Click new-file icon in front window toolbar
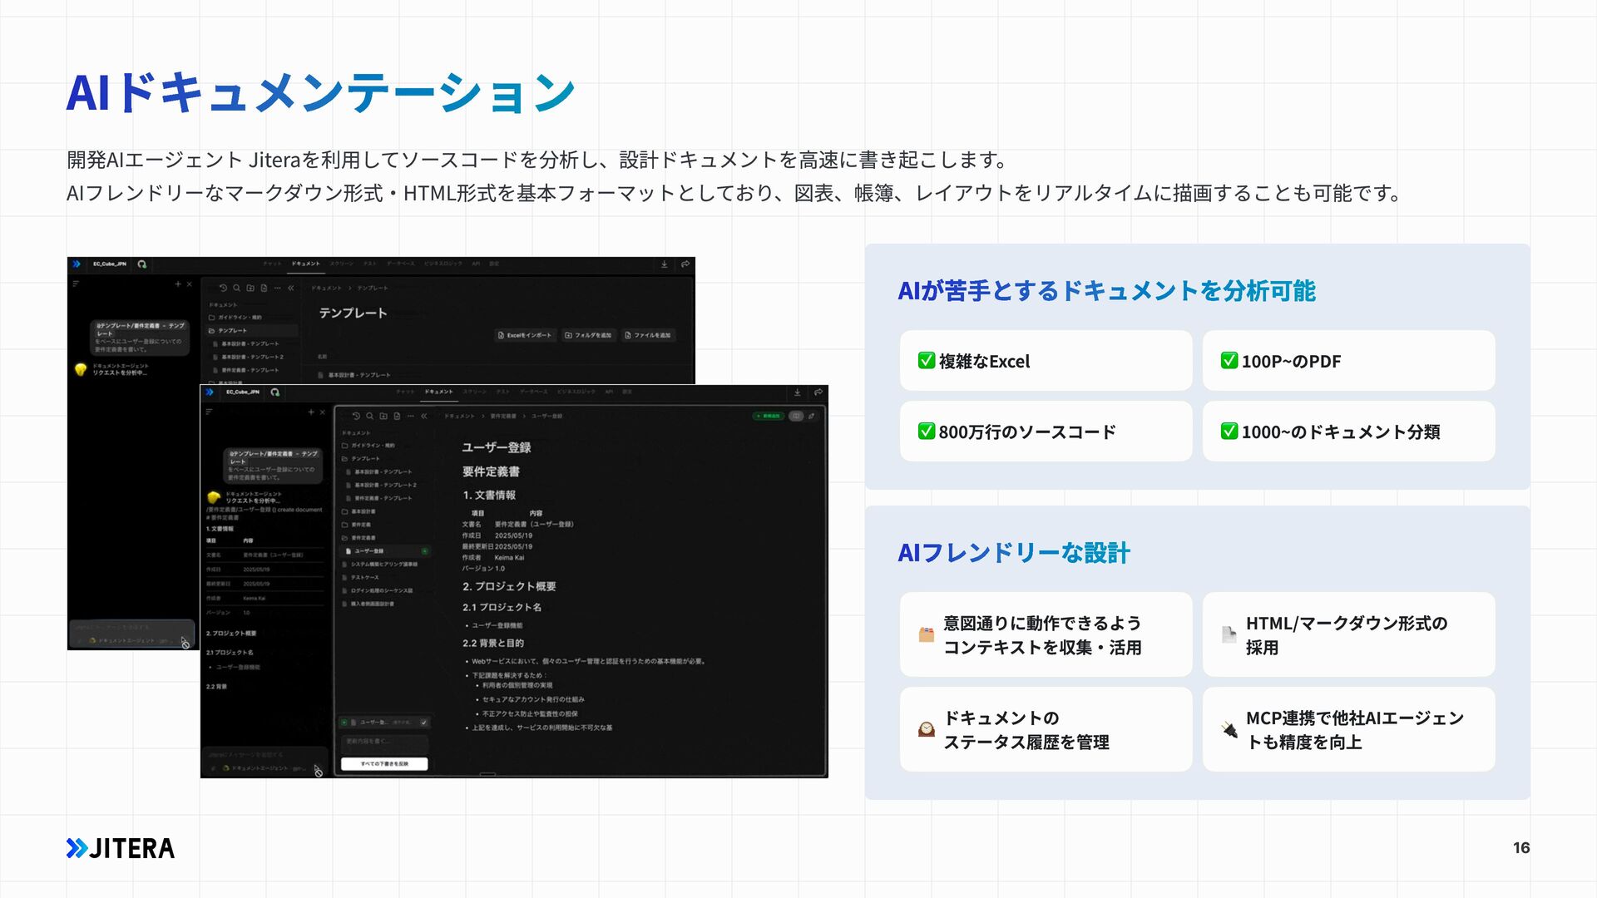Image resolution: width=1597 pixels, height=898 pixels. 397,416
